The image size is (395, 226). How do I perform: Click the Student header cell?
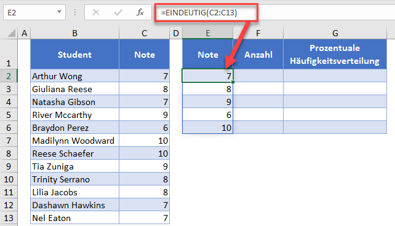[74, 54]
